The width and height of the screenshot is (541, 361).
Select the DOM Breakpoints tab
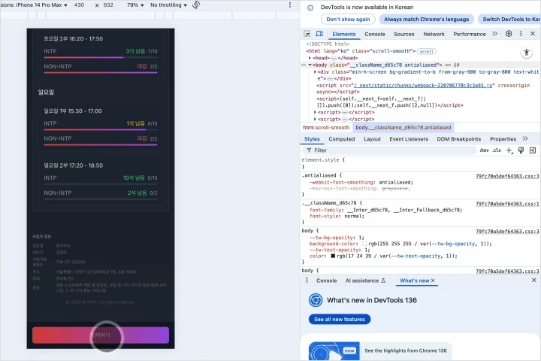[x=458, y=139]
